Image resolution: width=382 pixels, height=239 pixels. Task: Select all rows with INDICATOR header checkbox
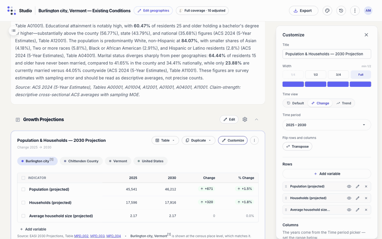(x=23, y=178)
